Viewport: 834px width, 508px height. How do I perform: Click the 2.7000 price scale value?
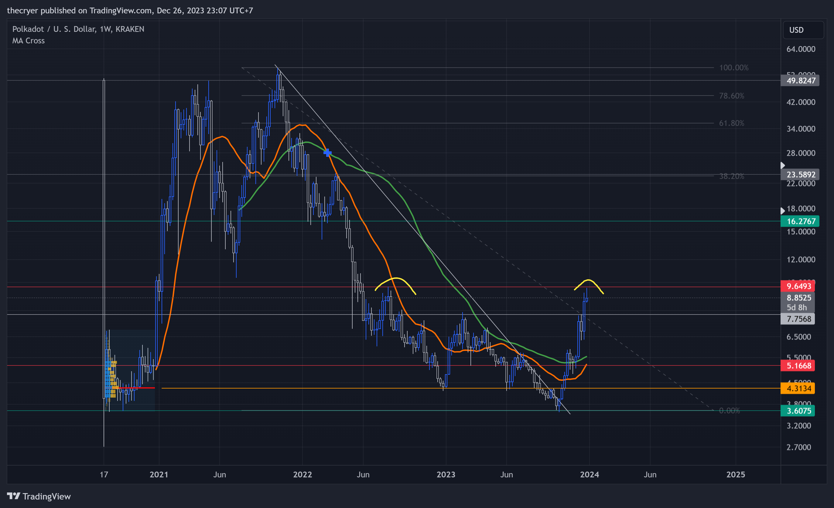point(799,447)
